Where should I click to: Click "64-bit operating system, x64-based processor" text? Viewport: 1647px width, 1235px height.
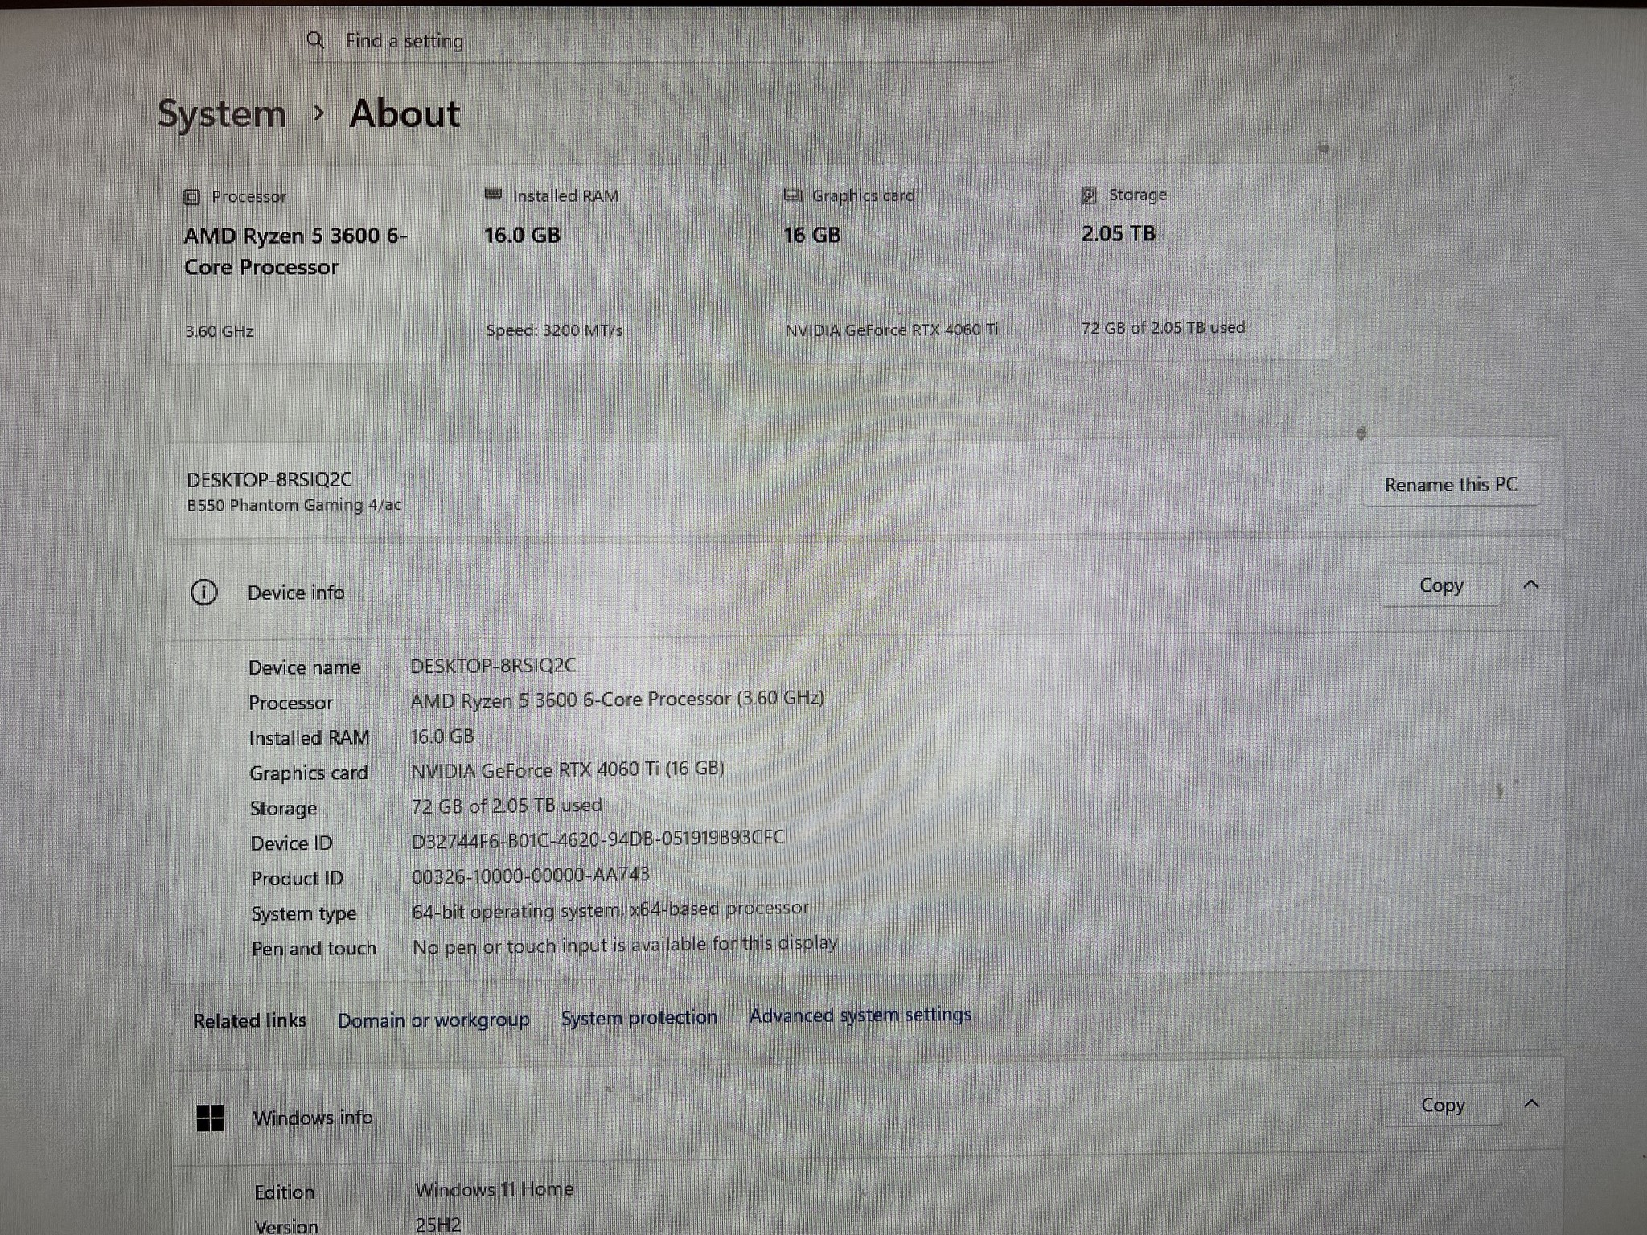(610, 909)
